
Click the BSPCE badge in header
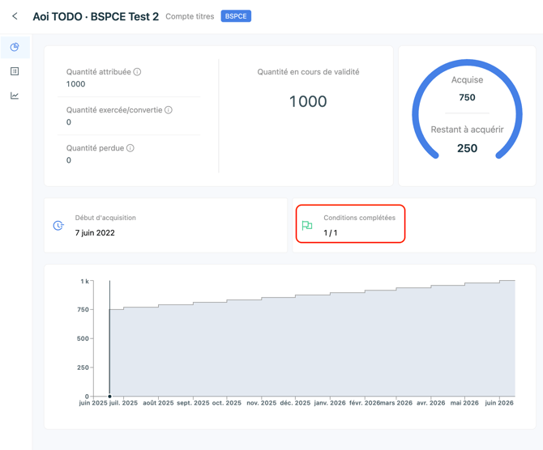(236, 16)
